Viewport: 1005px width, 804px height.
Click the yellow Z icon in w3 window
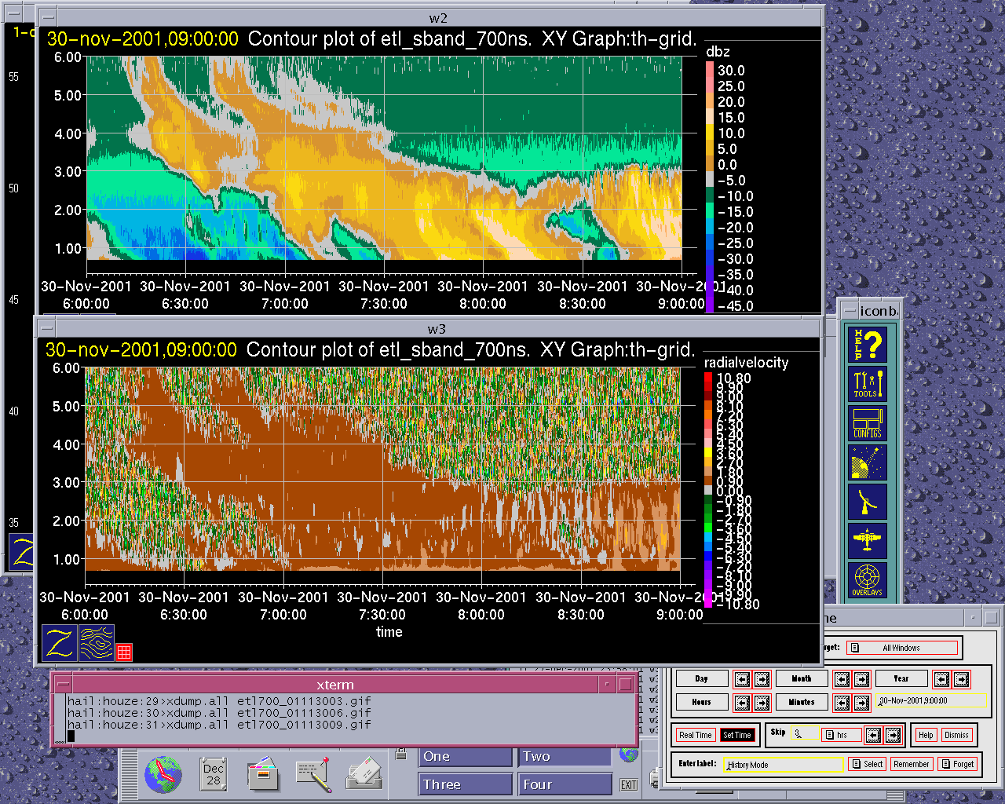60,643
